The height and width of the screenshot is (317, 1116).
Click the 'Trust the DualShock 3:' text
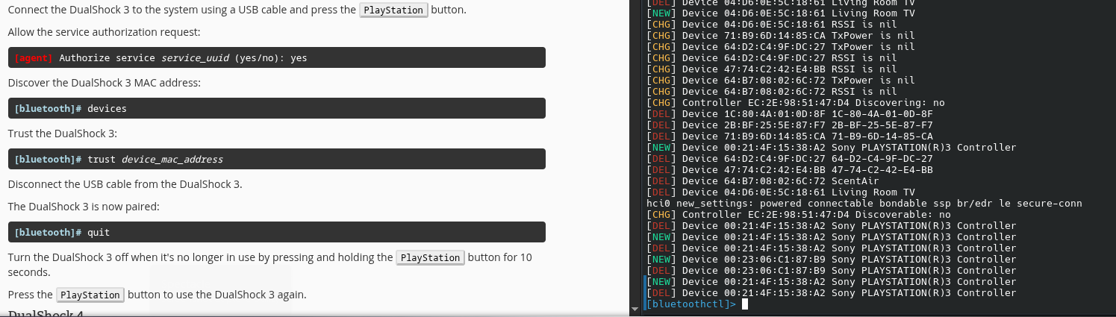coord(63,134)
